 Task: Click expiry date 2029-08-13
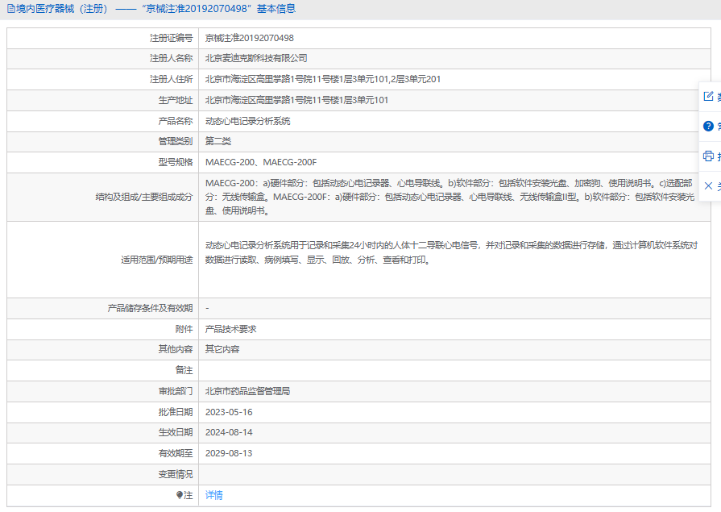coord(229,453)
